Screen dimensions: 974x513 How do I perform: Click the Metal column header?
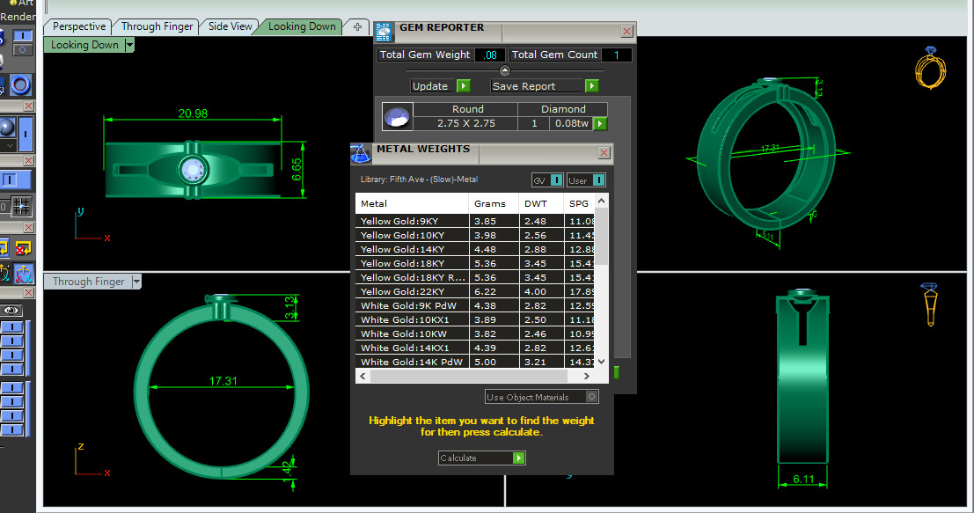point(411,203)
